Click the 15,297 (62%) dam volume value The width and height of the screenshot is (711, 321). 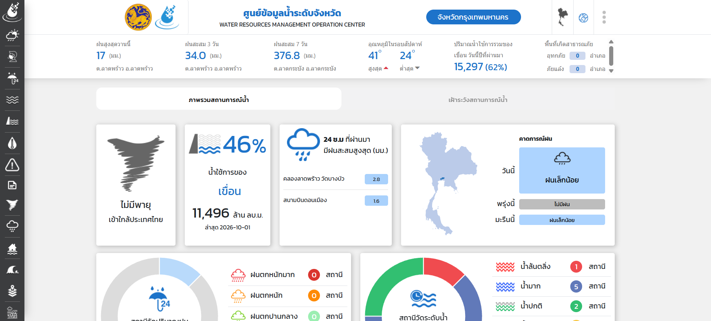click(x=480, y=67)
